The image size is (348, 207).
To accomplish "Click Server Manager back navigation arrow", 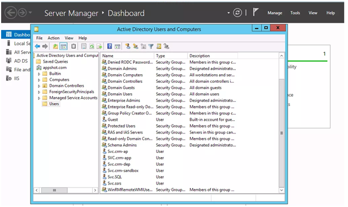I will 11,13.
